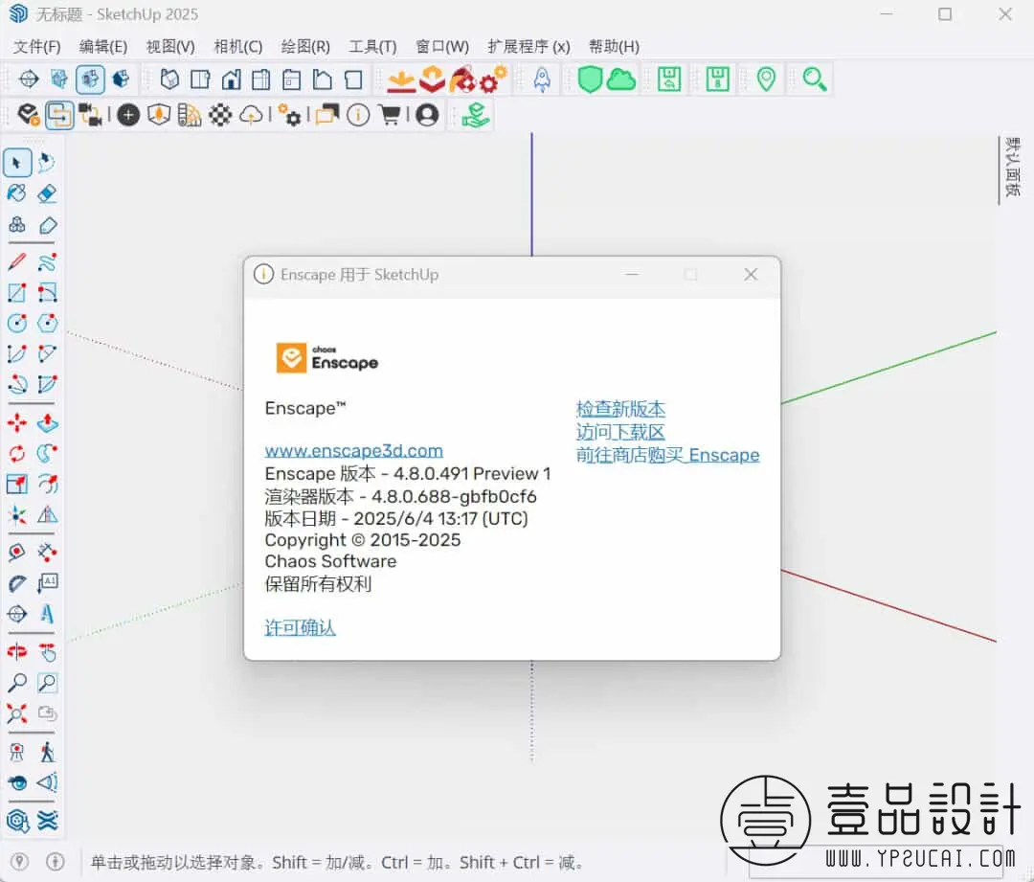Activate the Orbit tool

point(17,652)
